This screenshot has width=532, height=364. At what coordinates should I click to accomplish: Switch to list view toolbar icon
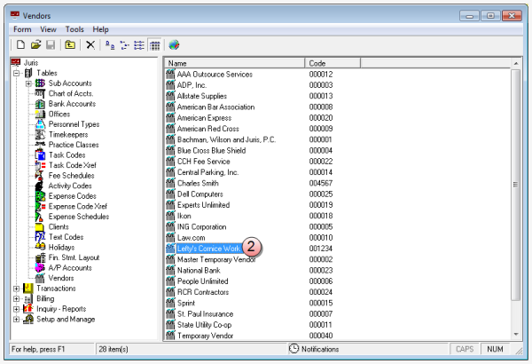[139, 44]
